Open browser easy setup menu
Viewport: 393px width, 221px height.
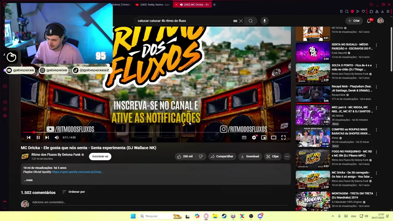[388, 12]
